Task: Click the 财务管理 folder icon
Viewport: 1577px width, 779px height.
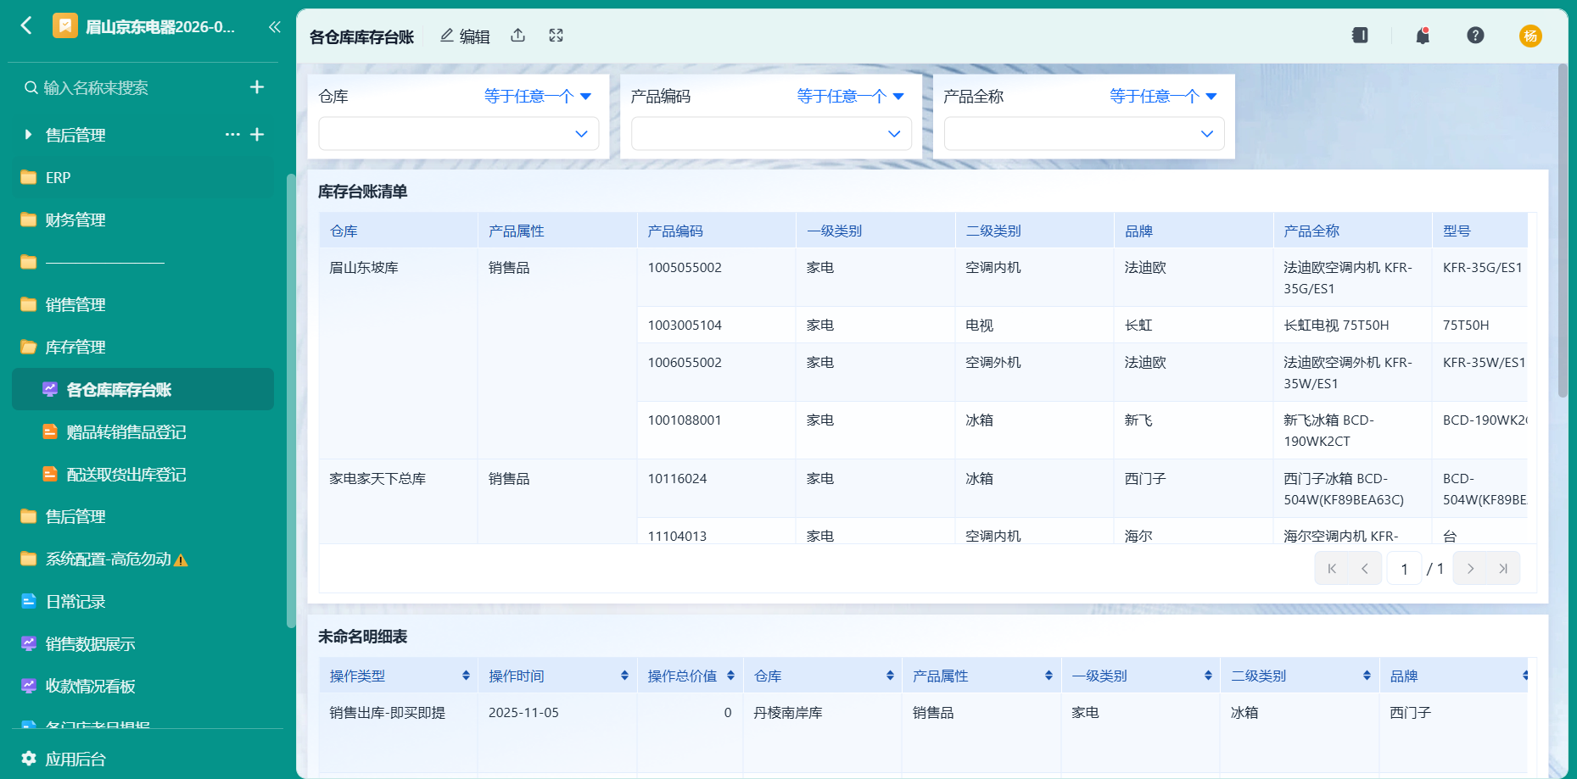Action: click(x=29, y=220)
